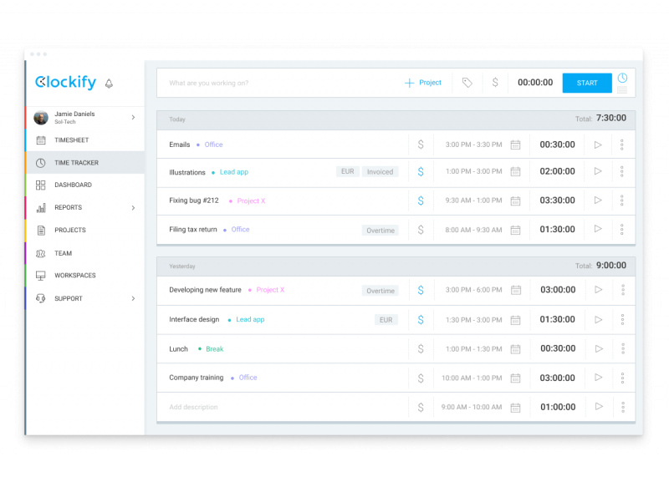669x482 pixels.
Task: Toggle billable for Fixing bug #212 entry
Action: tap(421, 200)
